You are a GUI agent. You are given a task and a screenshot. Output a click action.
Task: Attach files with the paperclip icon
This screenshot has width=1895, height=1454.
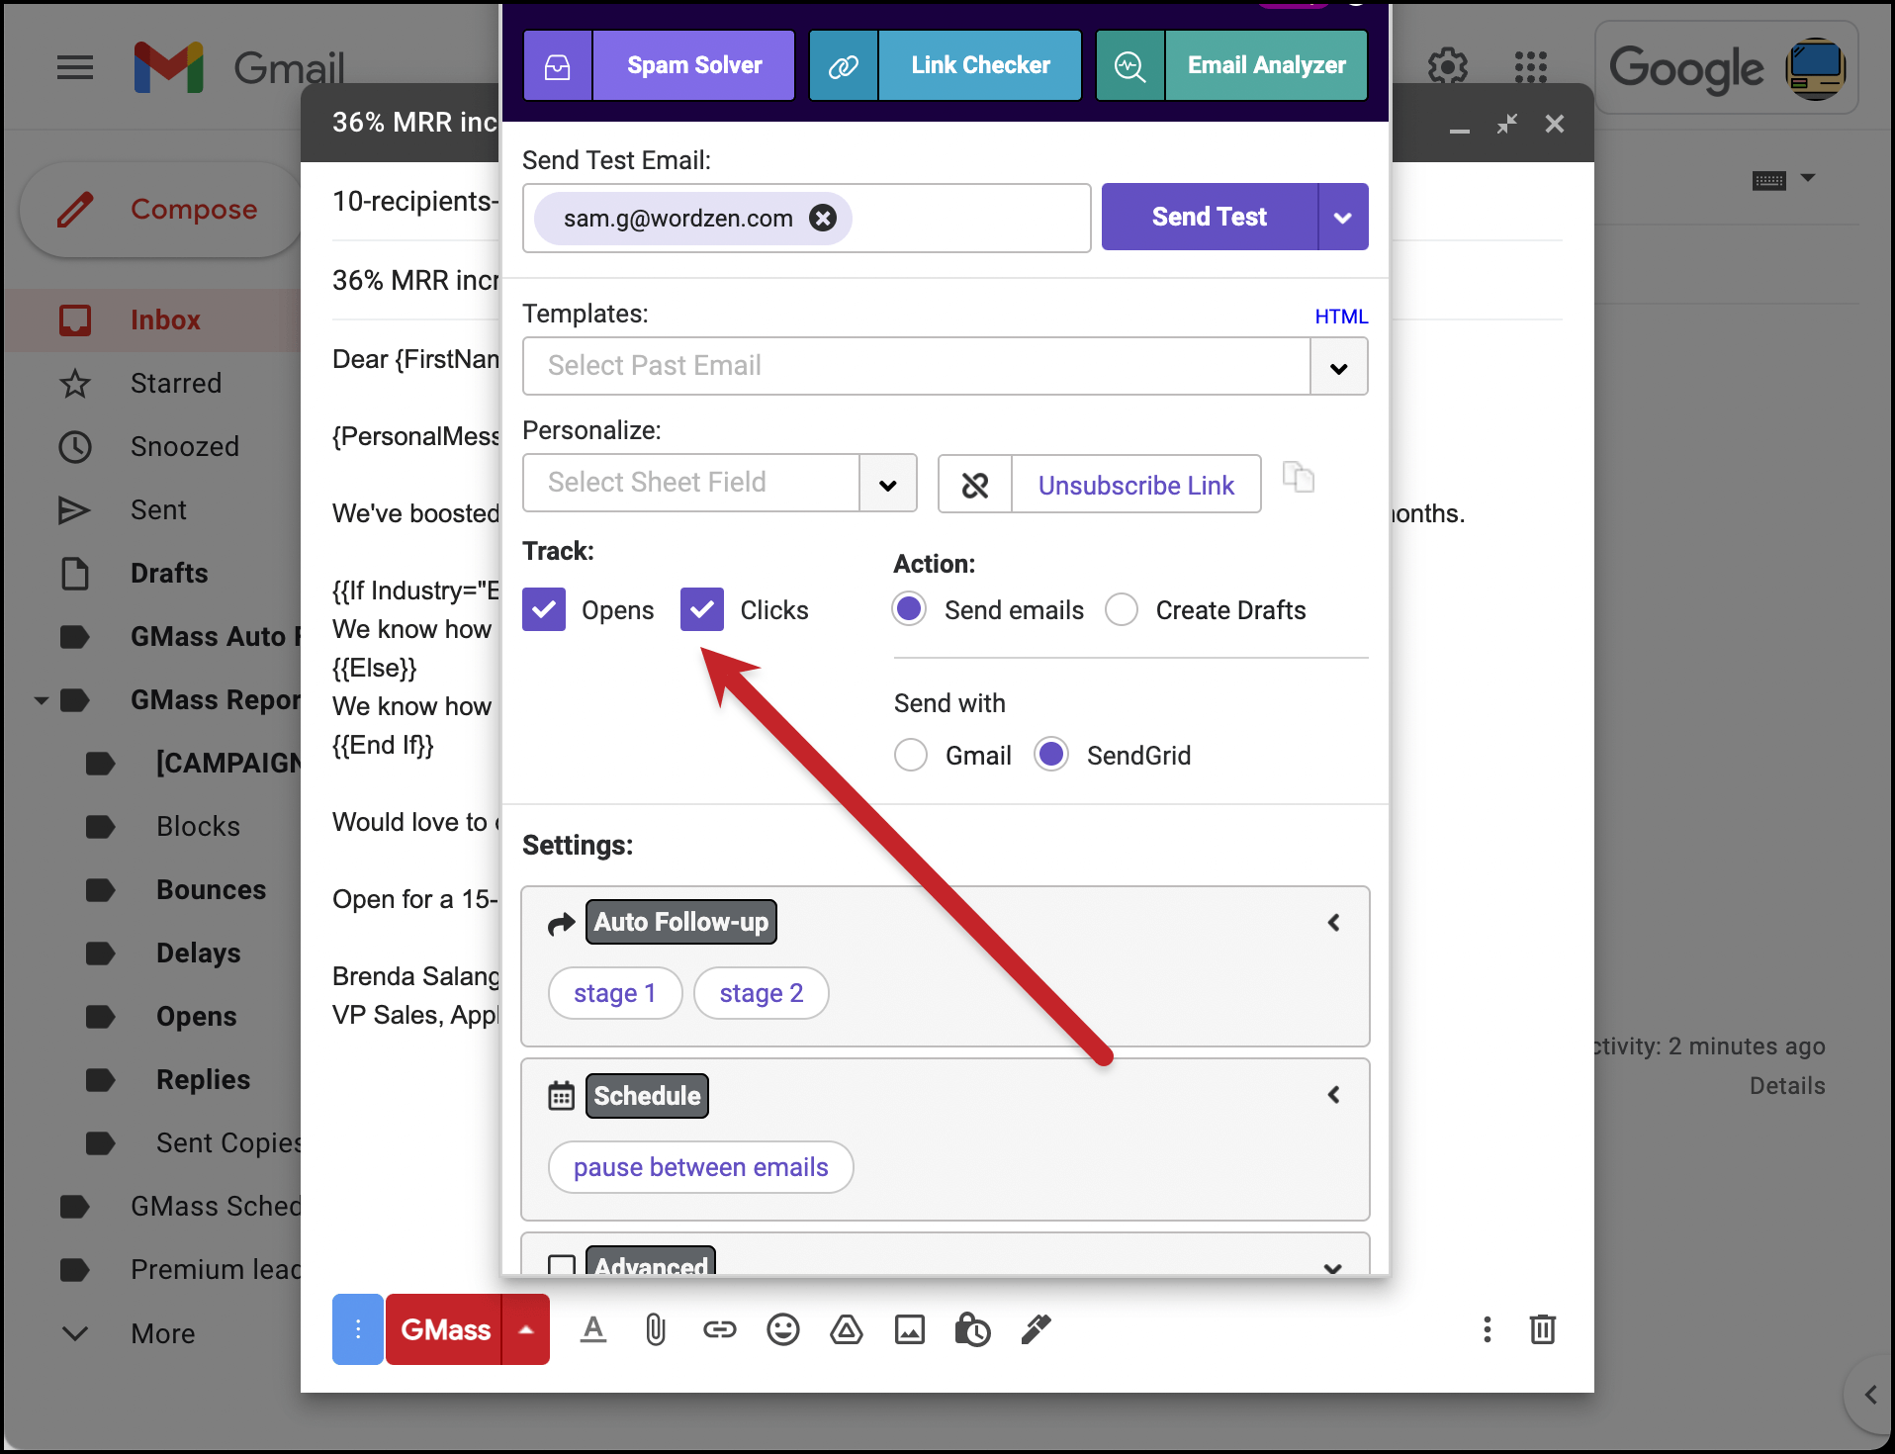(x=656, y=1329)
